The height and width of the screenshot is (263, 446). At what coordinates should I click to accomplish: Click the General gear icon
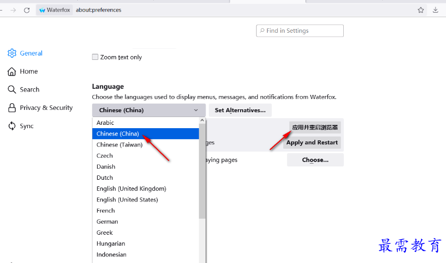(x=12, y=53)
